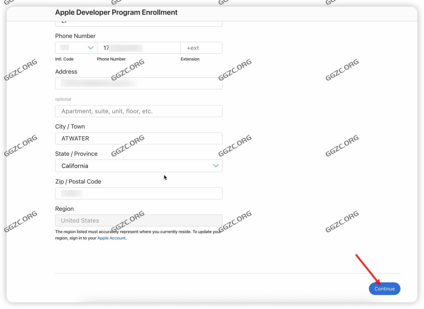Open the Intl. Code dropdown
424x309 pixels.
click(76, 48)
